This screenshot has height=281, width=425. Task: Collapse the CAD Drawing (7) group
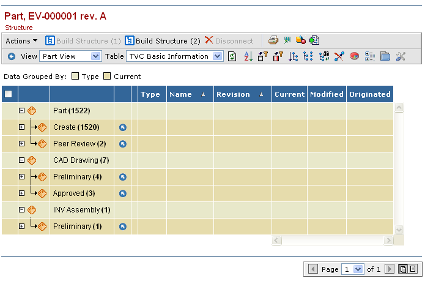(21, 160)
